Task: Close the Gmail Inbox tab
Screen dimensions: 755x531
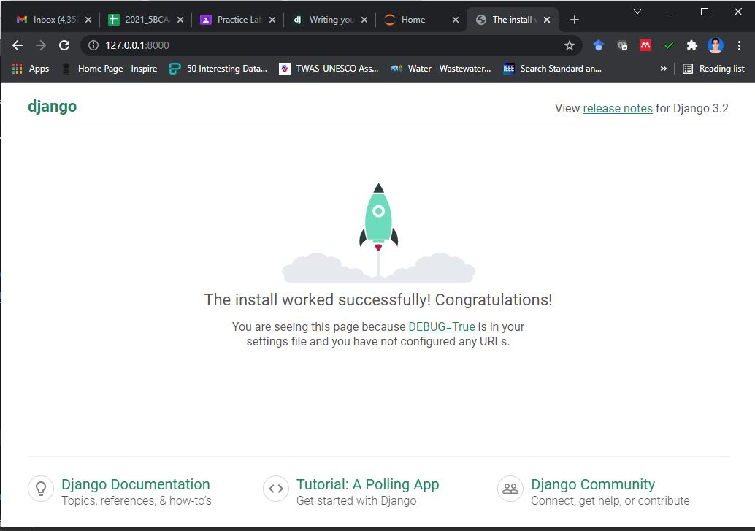Action: point(88,20)
